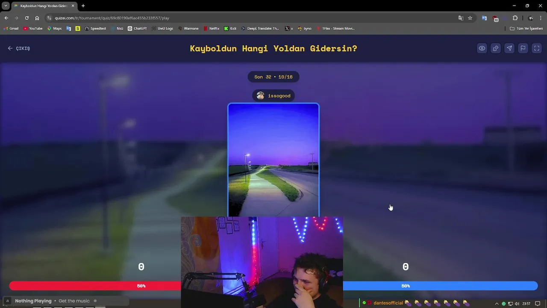Screen dimensions: 547x308
Task: Open the network tray icon
Action: pyautogui.click(x=510, y=304)
